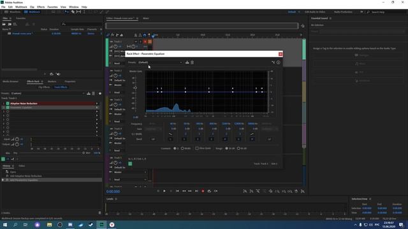The height and width of the screenshot is (229, 408).
Task: Switch to Waveform view
Action: [12, 12]
